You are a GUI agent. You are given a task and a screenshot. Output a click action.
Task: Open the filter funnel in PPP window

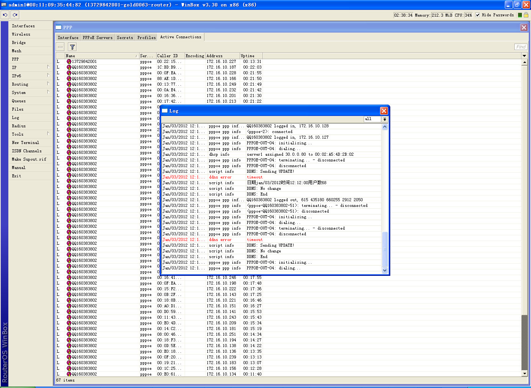[x=72, y=47]
